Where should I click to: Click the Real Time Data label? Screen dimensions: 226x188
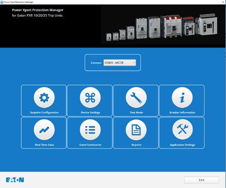point(44,145)
